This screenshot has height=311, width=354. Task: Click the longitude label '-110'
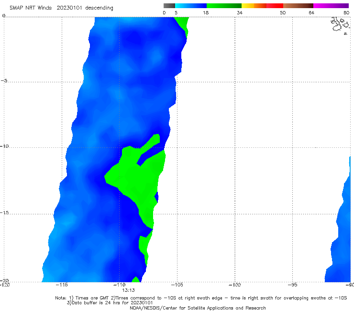(x=119, y=285)
